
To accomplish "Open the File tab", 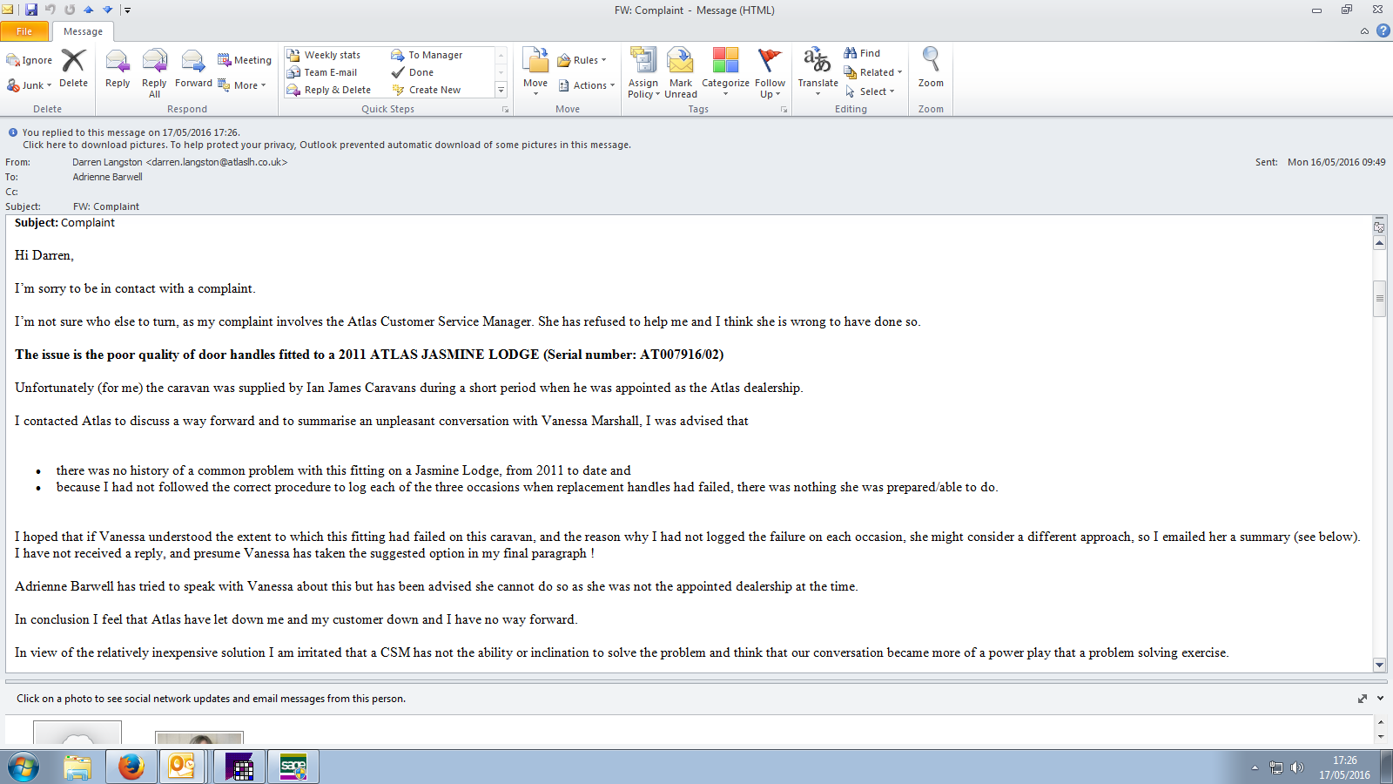I will click(x=24, y=31).
